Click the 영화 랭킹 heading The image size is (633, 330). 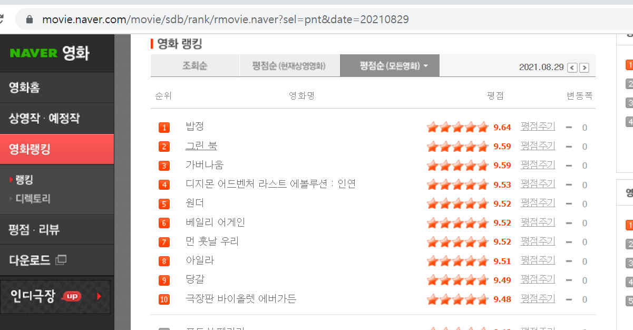point(180,44)
